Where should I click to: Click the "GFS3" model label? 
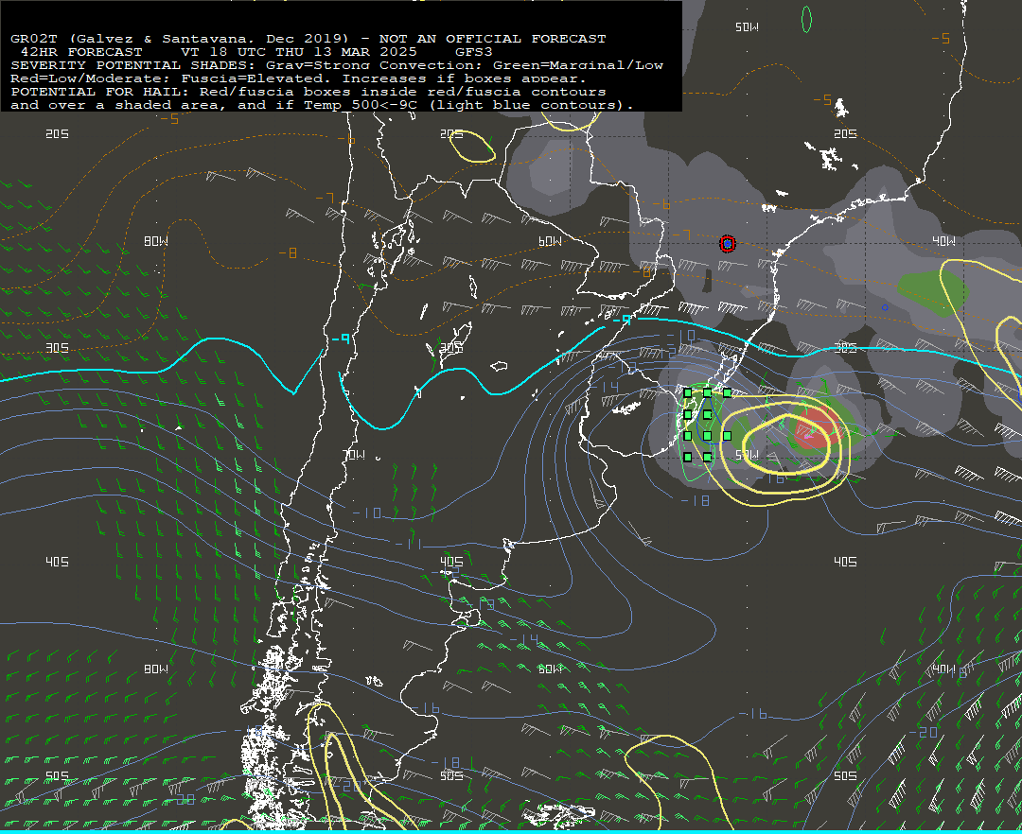point(474,52)
